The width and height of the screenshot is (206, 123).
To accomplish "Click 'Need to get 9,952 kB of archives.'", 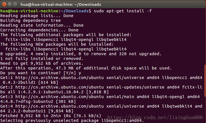I will pyautogui.click(x=42, y=63).
